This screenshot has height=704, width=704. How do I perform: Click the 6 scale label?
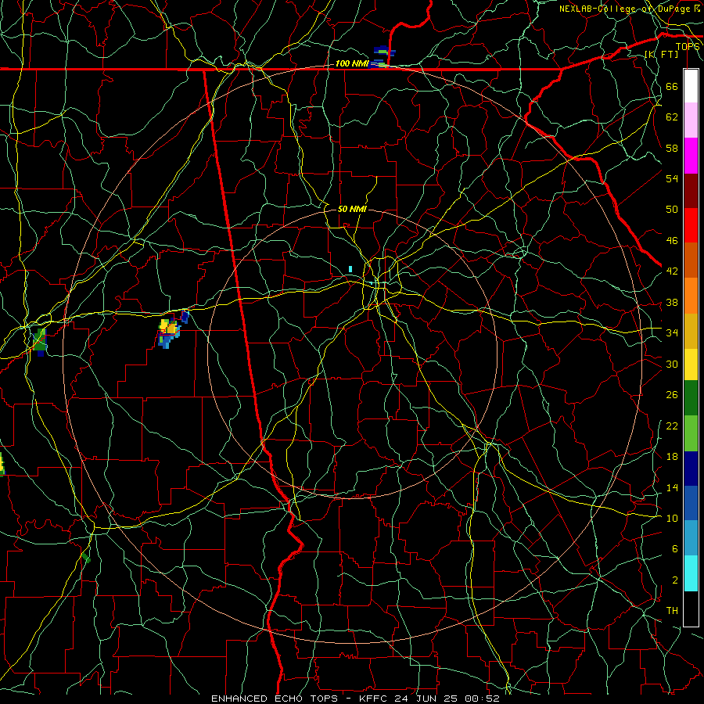tap(674, 548)
